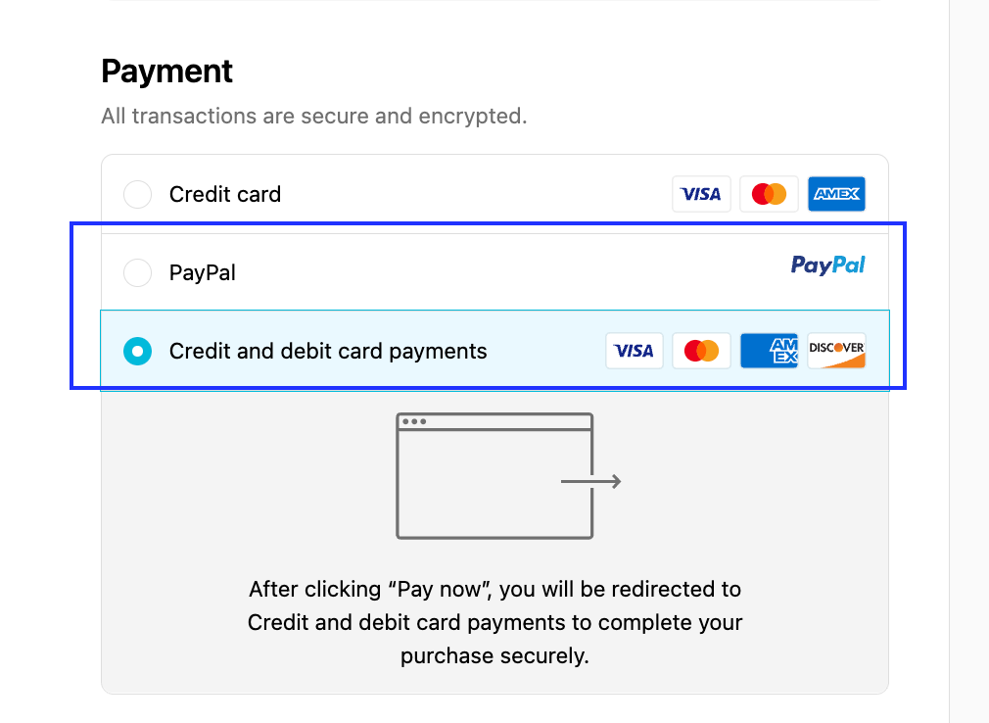The width and height of the screenshot is (989, 723).
Task: Click the "PayPal" option label text
Action: [x=203, y=272]
